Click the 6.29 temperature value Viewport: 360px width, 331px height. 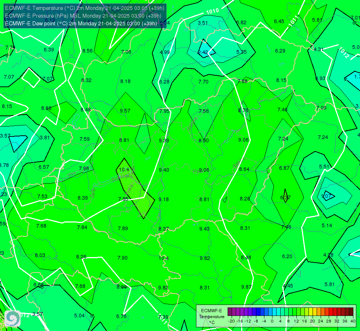pos(280,51)
